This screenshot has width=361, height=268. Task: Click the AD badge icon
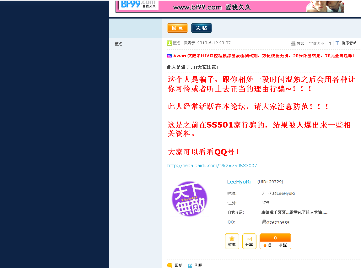tap(170, 56)
